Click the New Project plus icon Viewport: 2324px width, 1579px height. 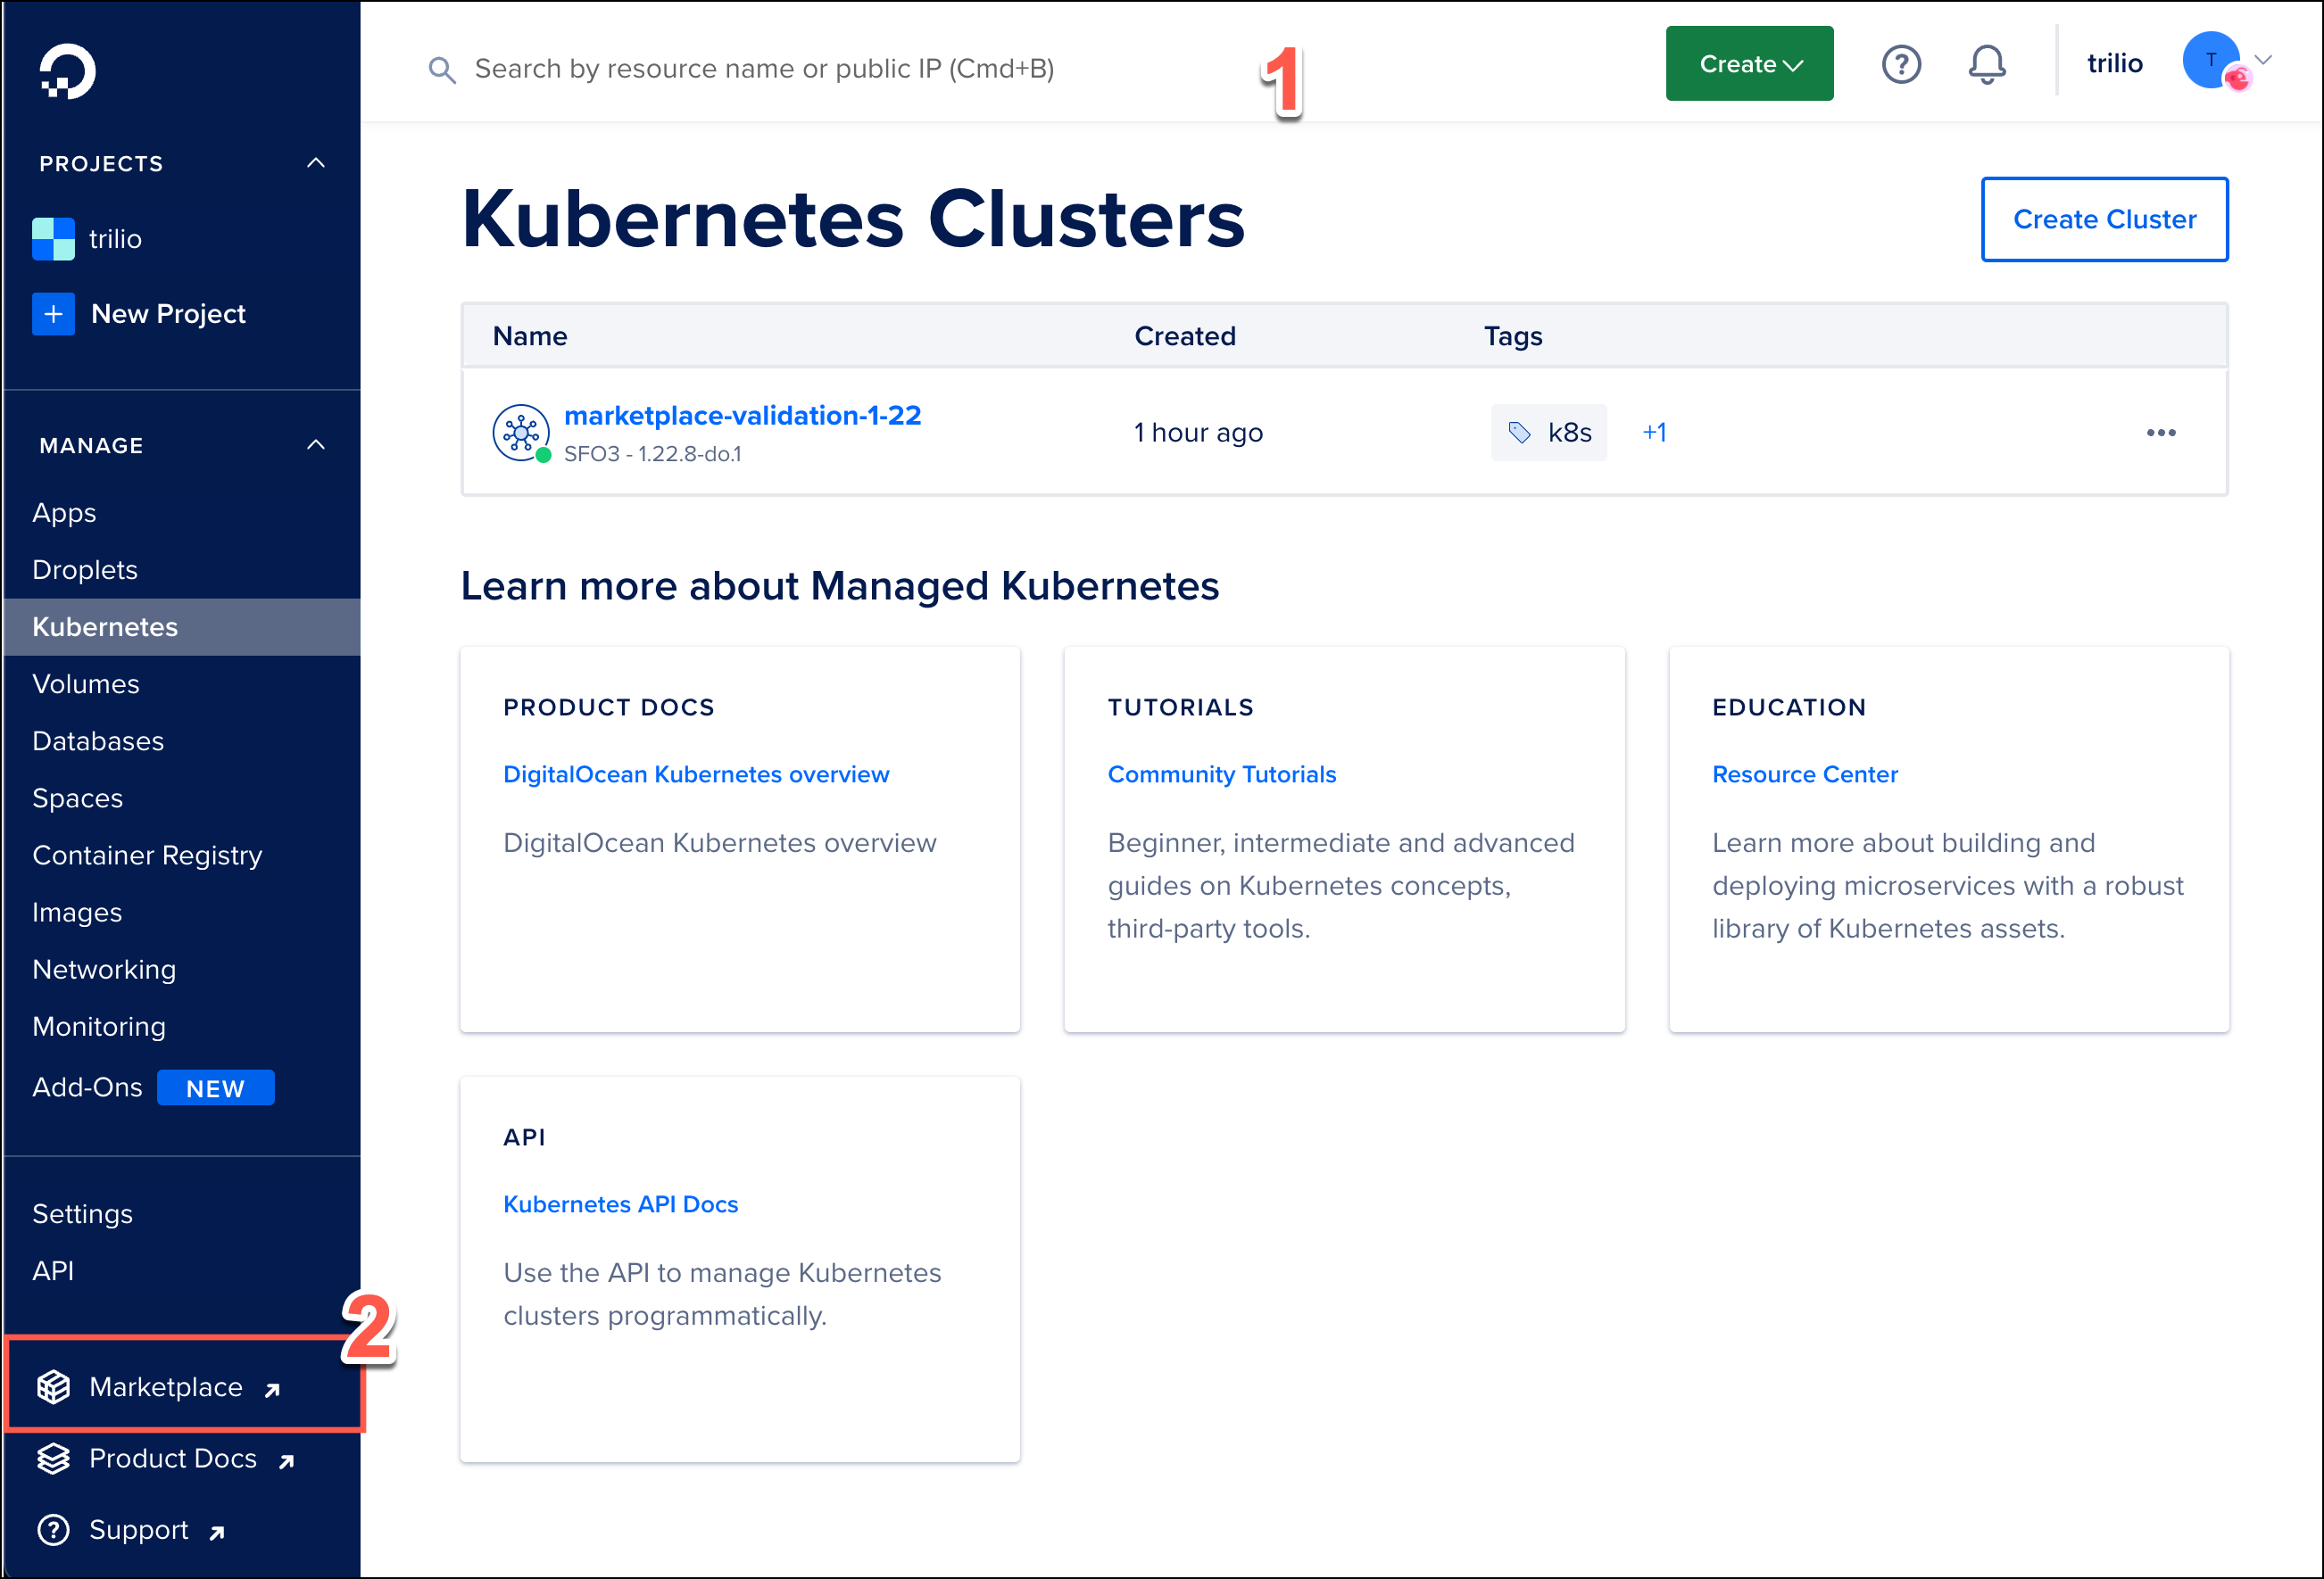coord(53,314)
